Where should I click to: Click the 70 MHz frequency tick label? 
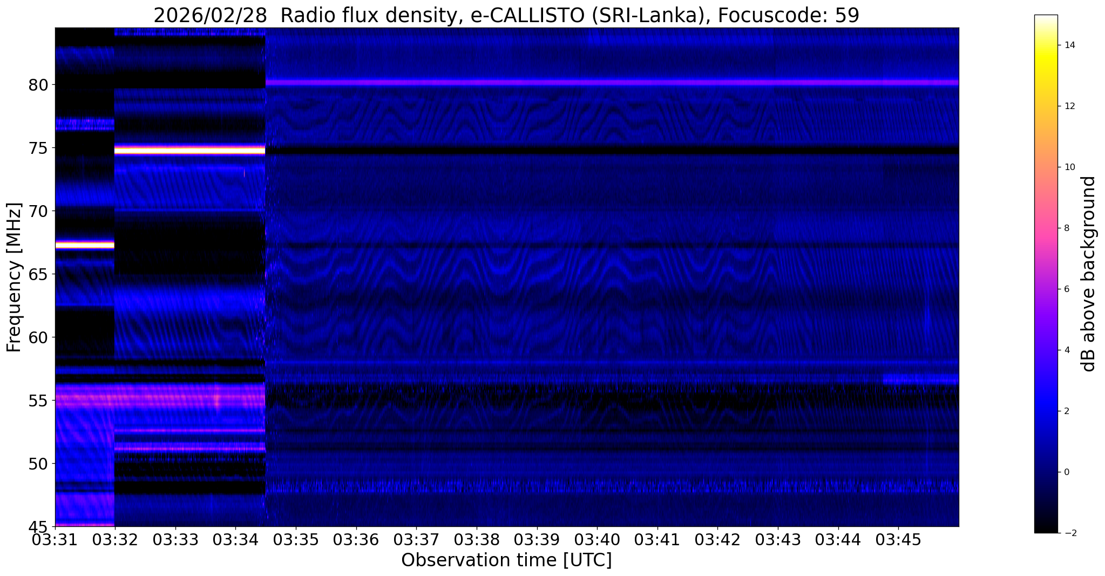point(38,211)
